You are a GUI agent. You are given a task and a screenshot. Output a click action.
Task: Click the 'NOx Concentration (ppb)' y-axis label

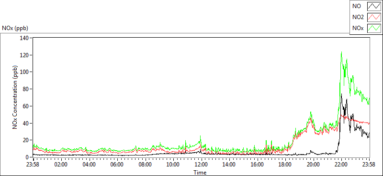pyautogui.click(x=15, y=97)
